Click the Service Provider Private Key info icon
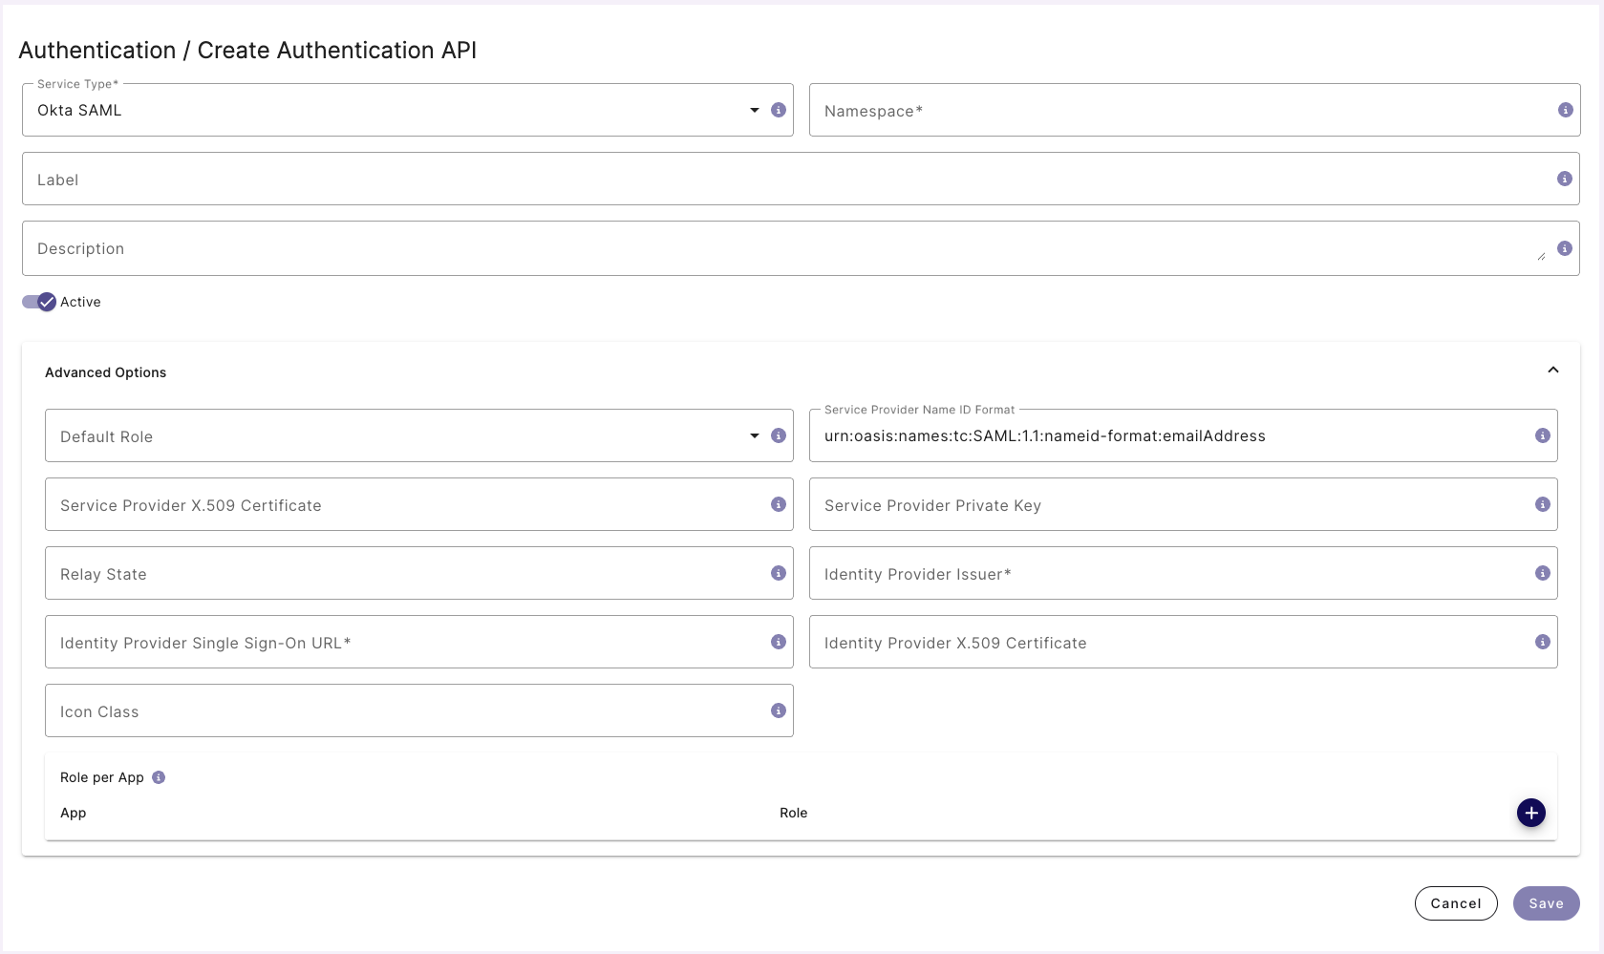Viewport: 1604px width, 954px height. pos(1542,504)
